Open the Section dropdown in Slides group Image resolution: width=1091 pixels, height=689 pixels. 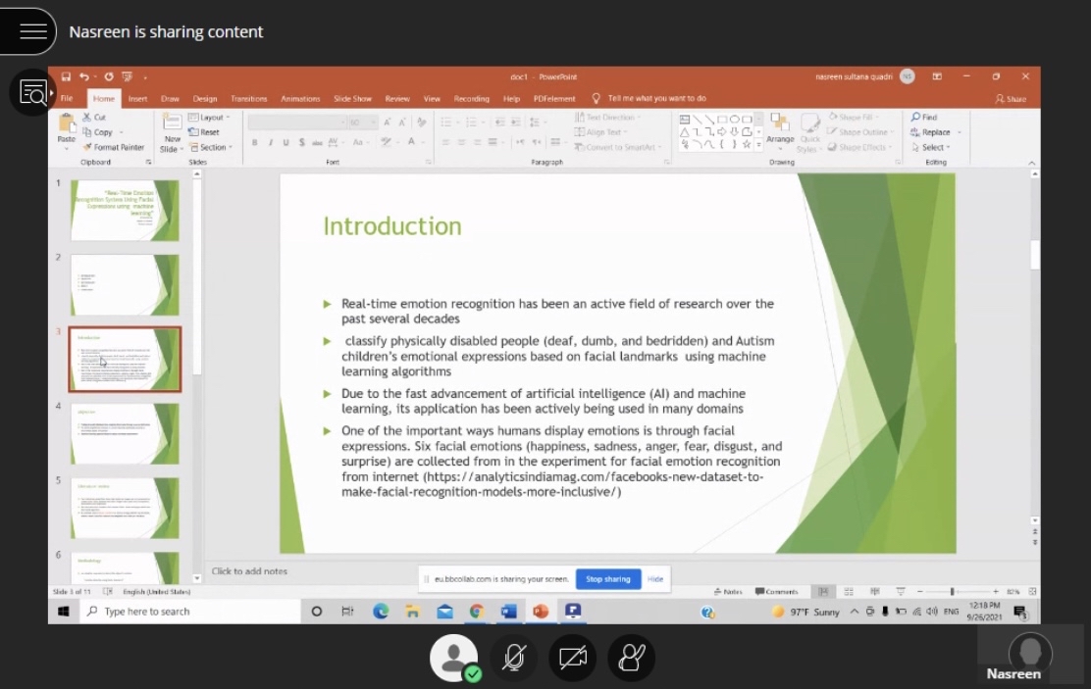click(211, 147)
